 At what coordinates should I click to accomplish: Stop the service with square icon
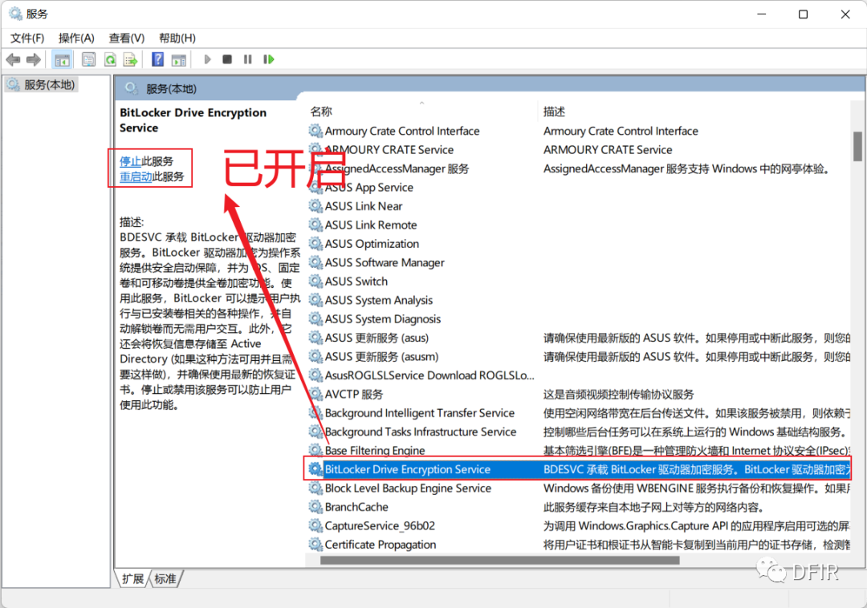[226, 59]
